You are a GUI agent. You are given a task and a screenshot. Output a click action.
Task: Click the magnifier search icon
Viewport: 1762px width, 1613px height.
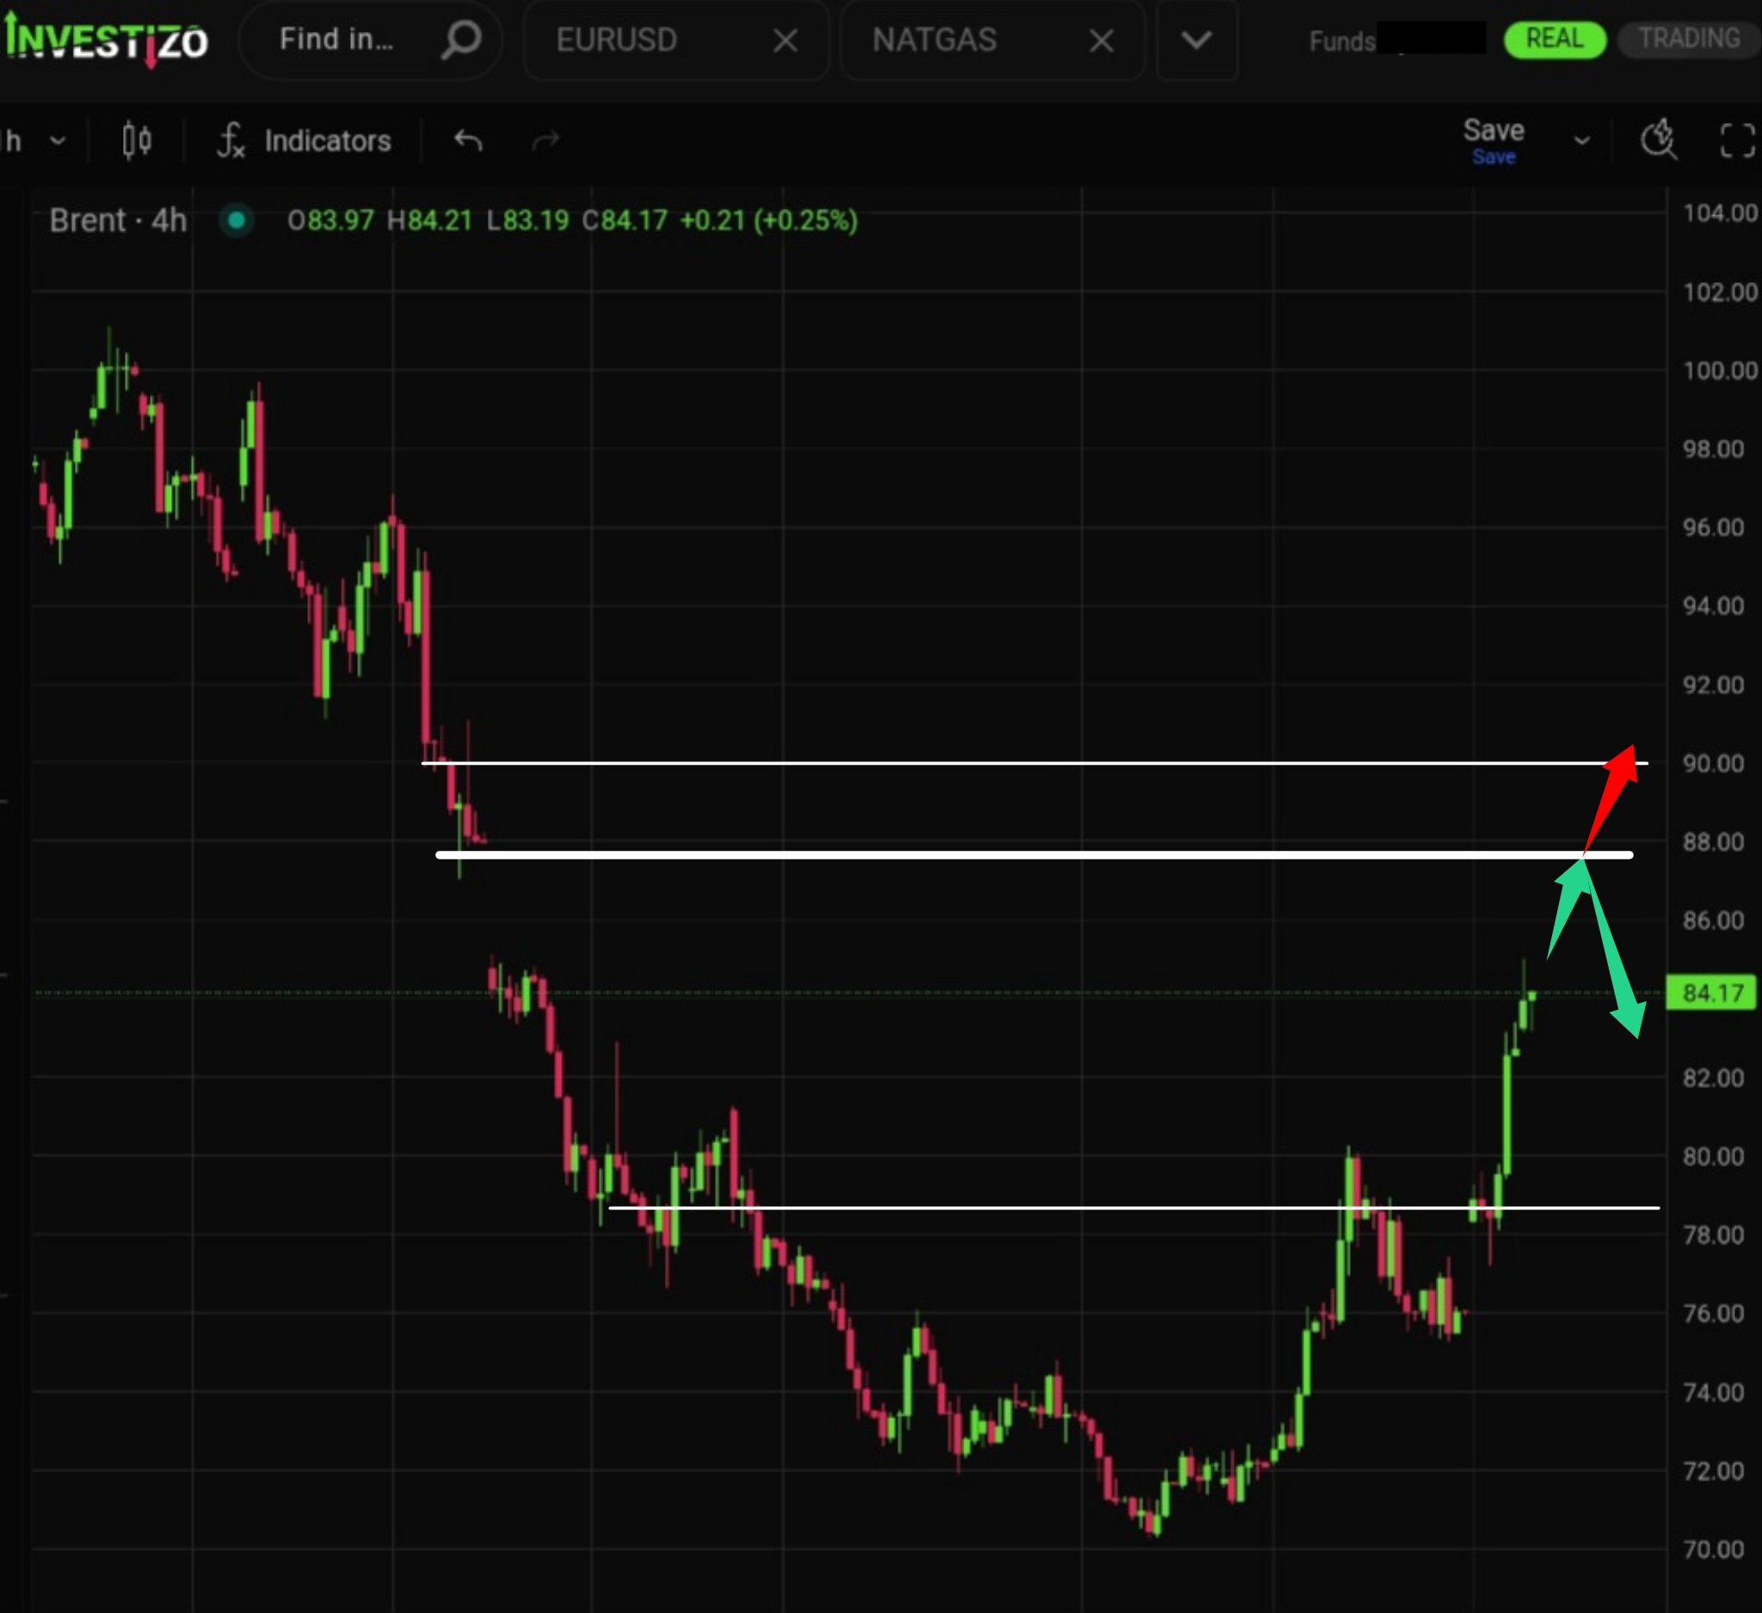tap(460, 40)
